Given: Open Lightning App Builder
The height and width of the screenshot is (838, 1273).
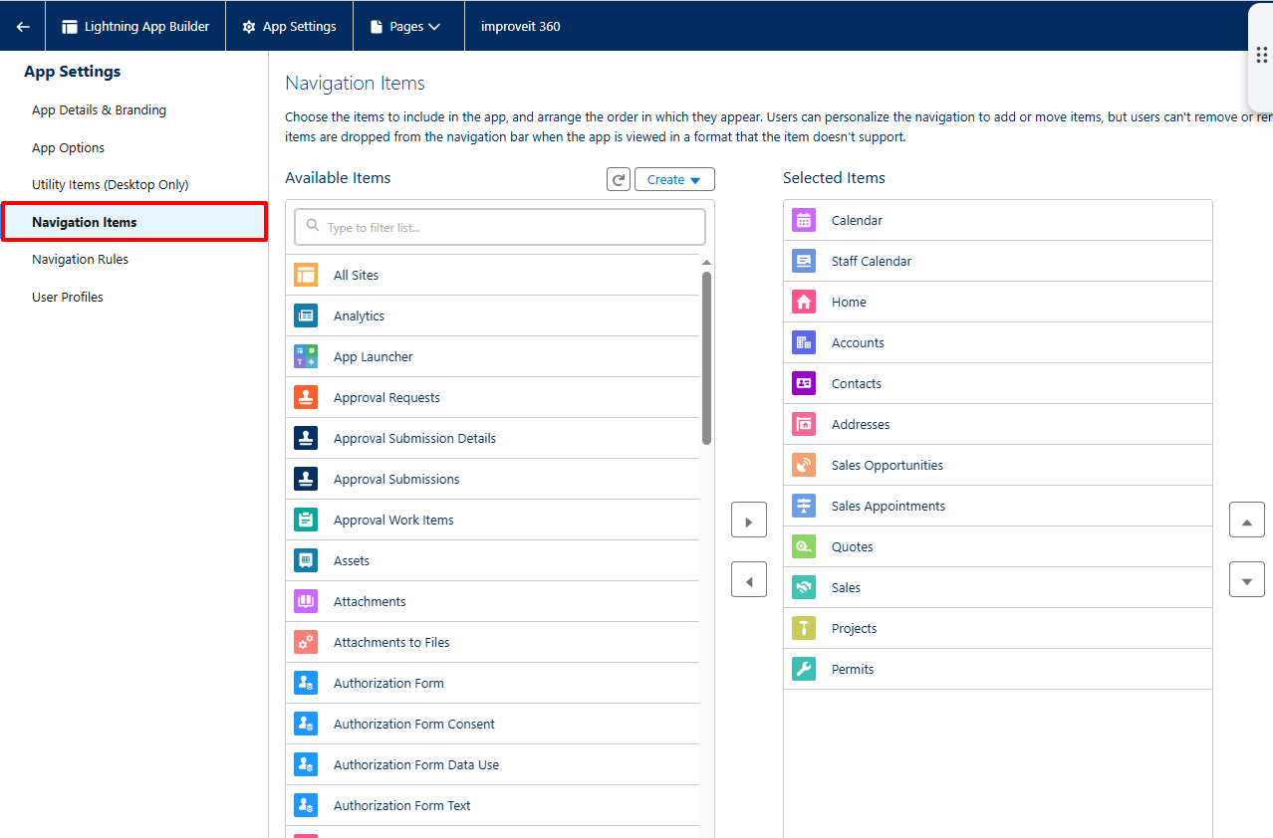Looking at the screenshot, I should pyautogui.click(x=135, y=27).
